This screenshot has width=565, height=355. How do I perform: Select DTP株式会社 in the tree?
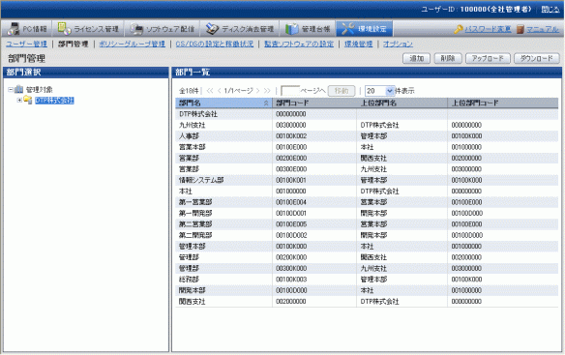[x=54, y=101]
